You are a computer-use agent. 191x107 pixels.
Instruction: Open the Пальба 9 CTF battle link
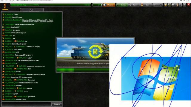coord(15,27)
